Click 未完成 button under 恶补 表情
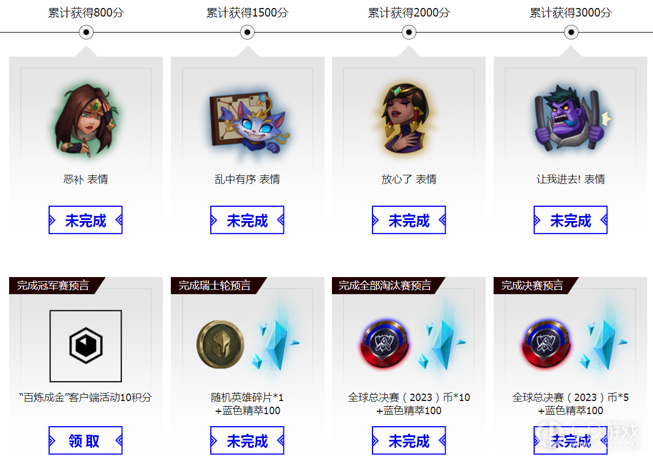Image resolution: width=653 pixels, height=461 pixels. [x=85, y=220]
